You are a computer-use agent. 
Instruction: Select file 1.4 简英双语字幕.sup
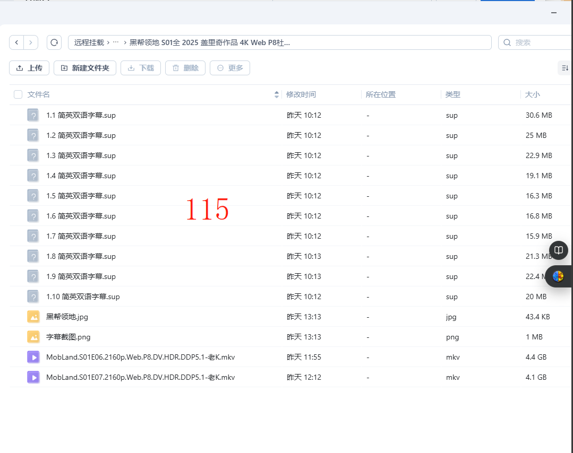click(81, 176)
